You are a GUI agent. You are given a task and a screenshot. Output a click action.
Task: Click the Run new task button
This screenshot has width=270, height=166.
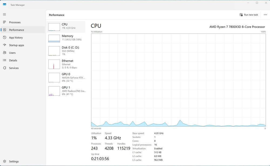click(249, 15)
